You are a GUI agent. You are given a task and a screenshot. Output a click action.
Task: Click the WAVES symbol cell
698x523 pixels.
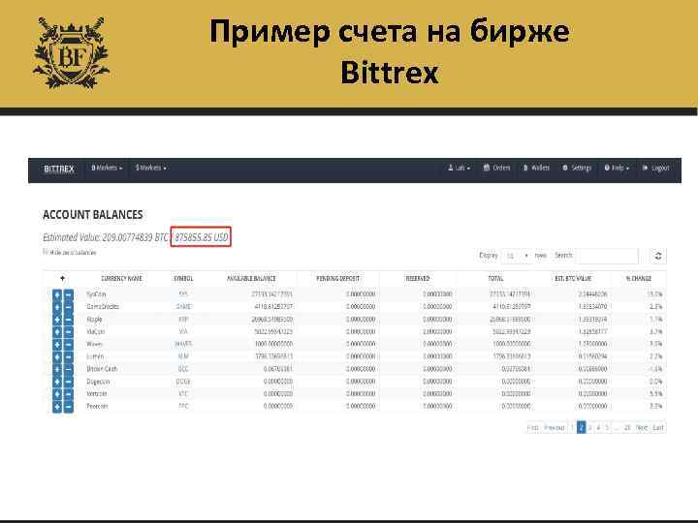183,344
